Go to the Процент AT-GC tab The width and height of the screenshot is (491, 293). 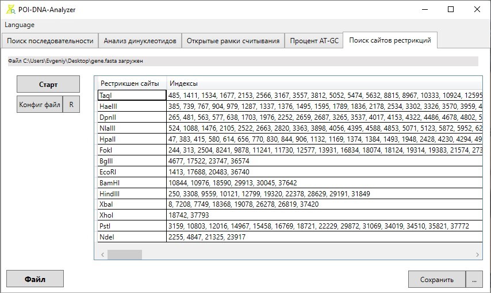(x=314, y=41)
